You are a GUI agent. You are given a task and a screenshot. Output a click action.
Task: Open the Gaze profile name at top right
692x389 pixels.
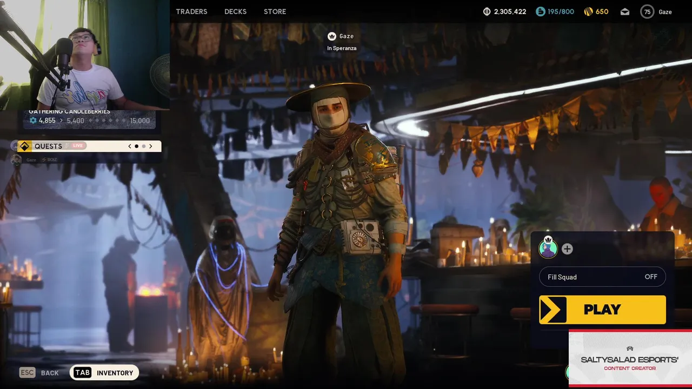pos(665,12)
